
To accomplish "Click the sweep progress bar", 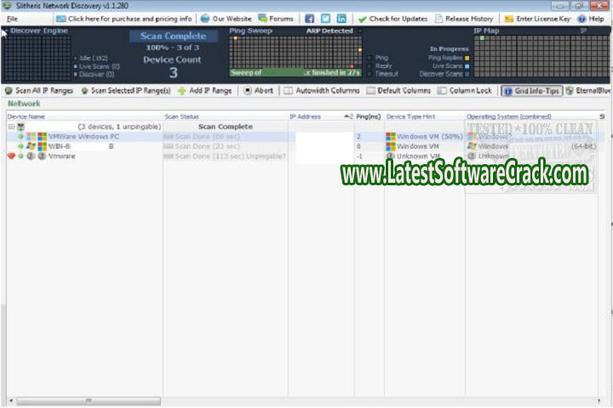I will 295,72.
